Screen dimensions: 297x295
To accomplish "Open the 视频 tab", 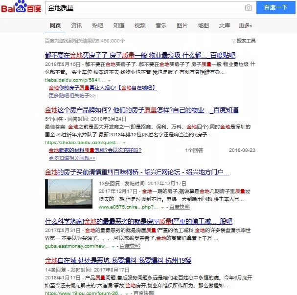I will pyautogui.click(x=140, y=25).
